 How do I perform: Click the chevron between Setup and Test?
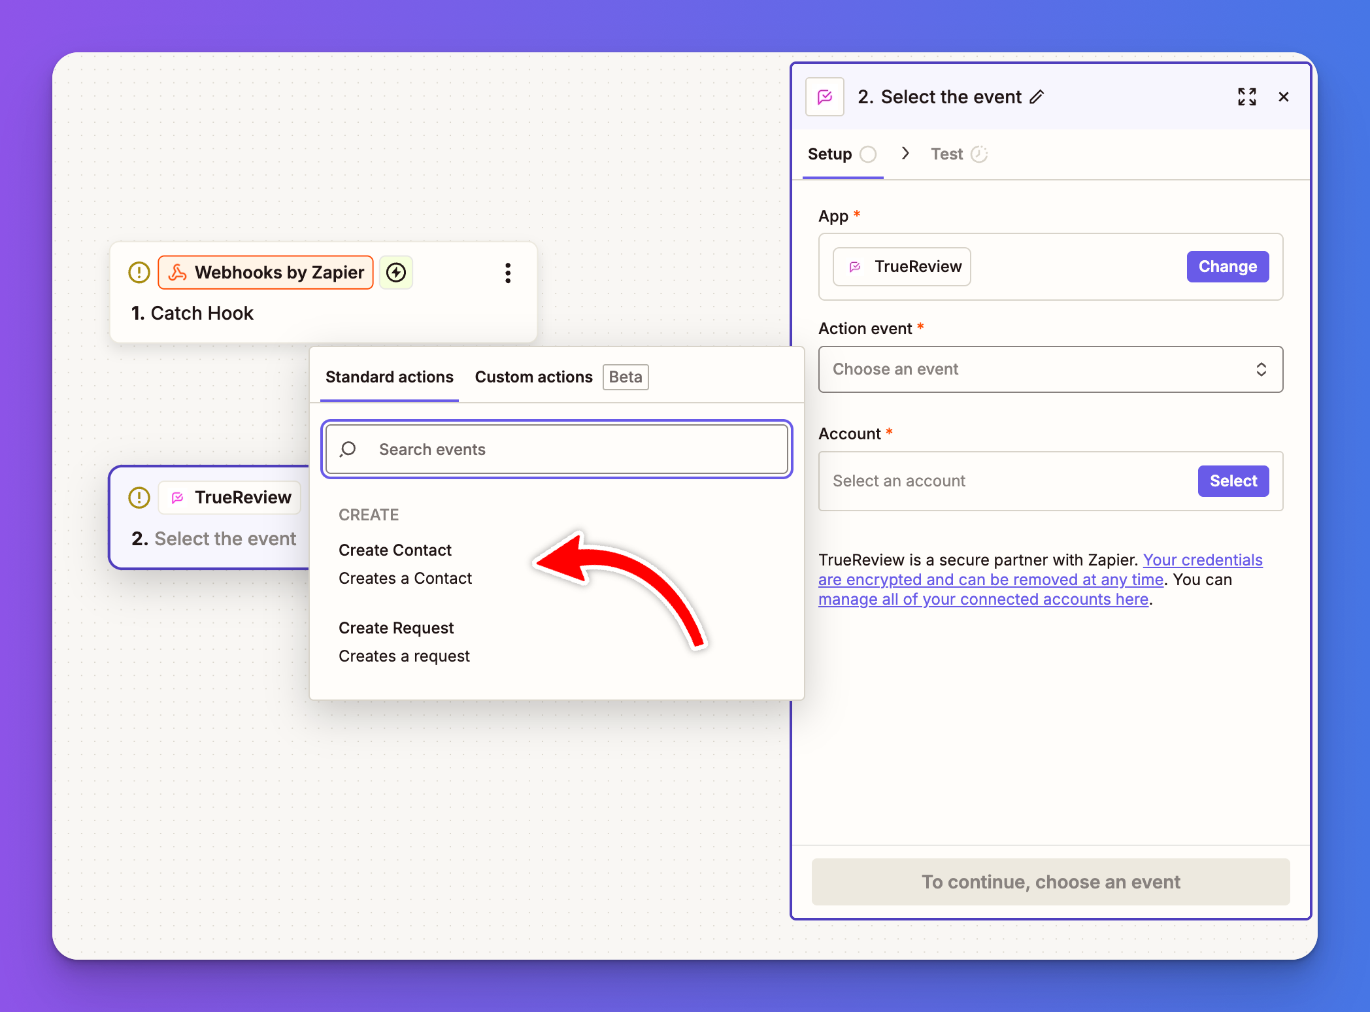(x=905, y=154)
